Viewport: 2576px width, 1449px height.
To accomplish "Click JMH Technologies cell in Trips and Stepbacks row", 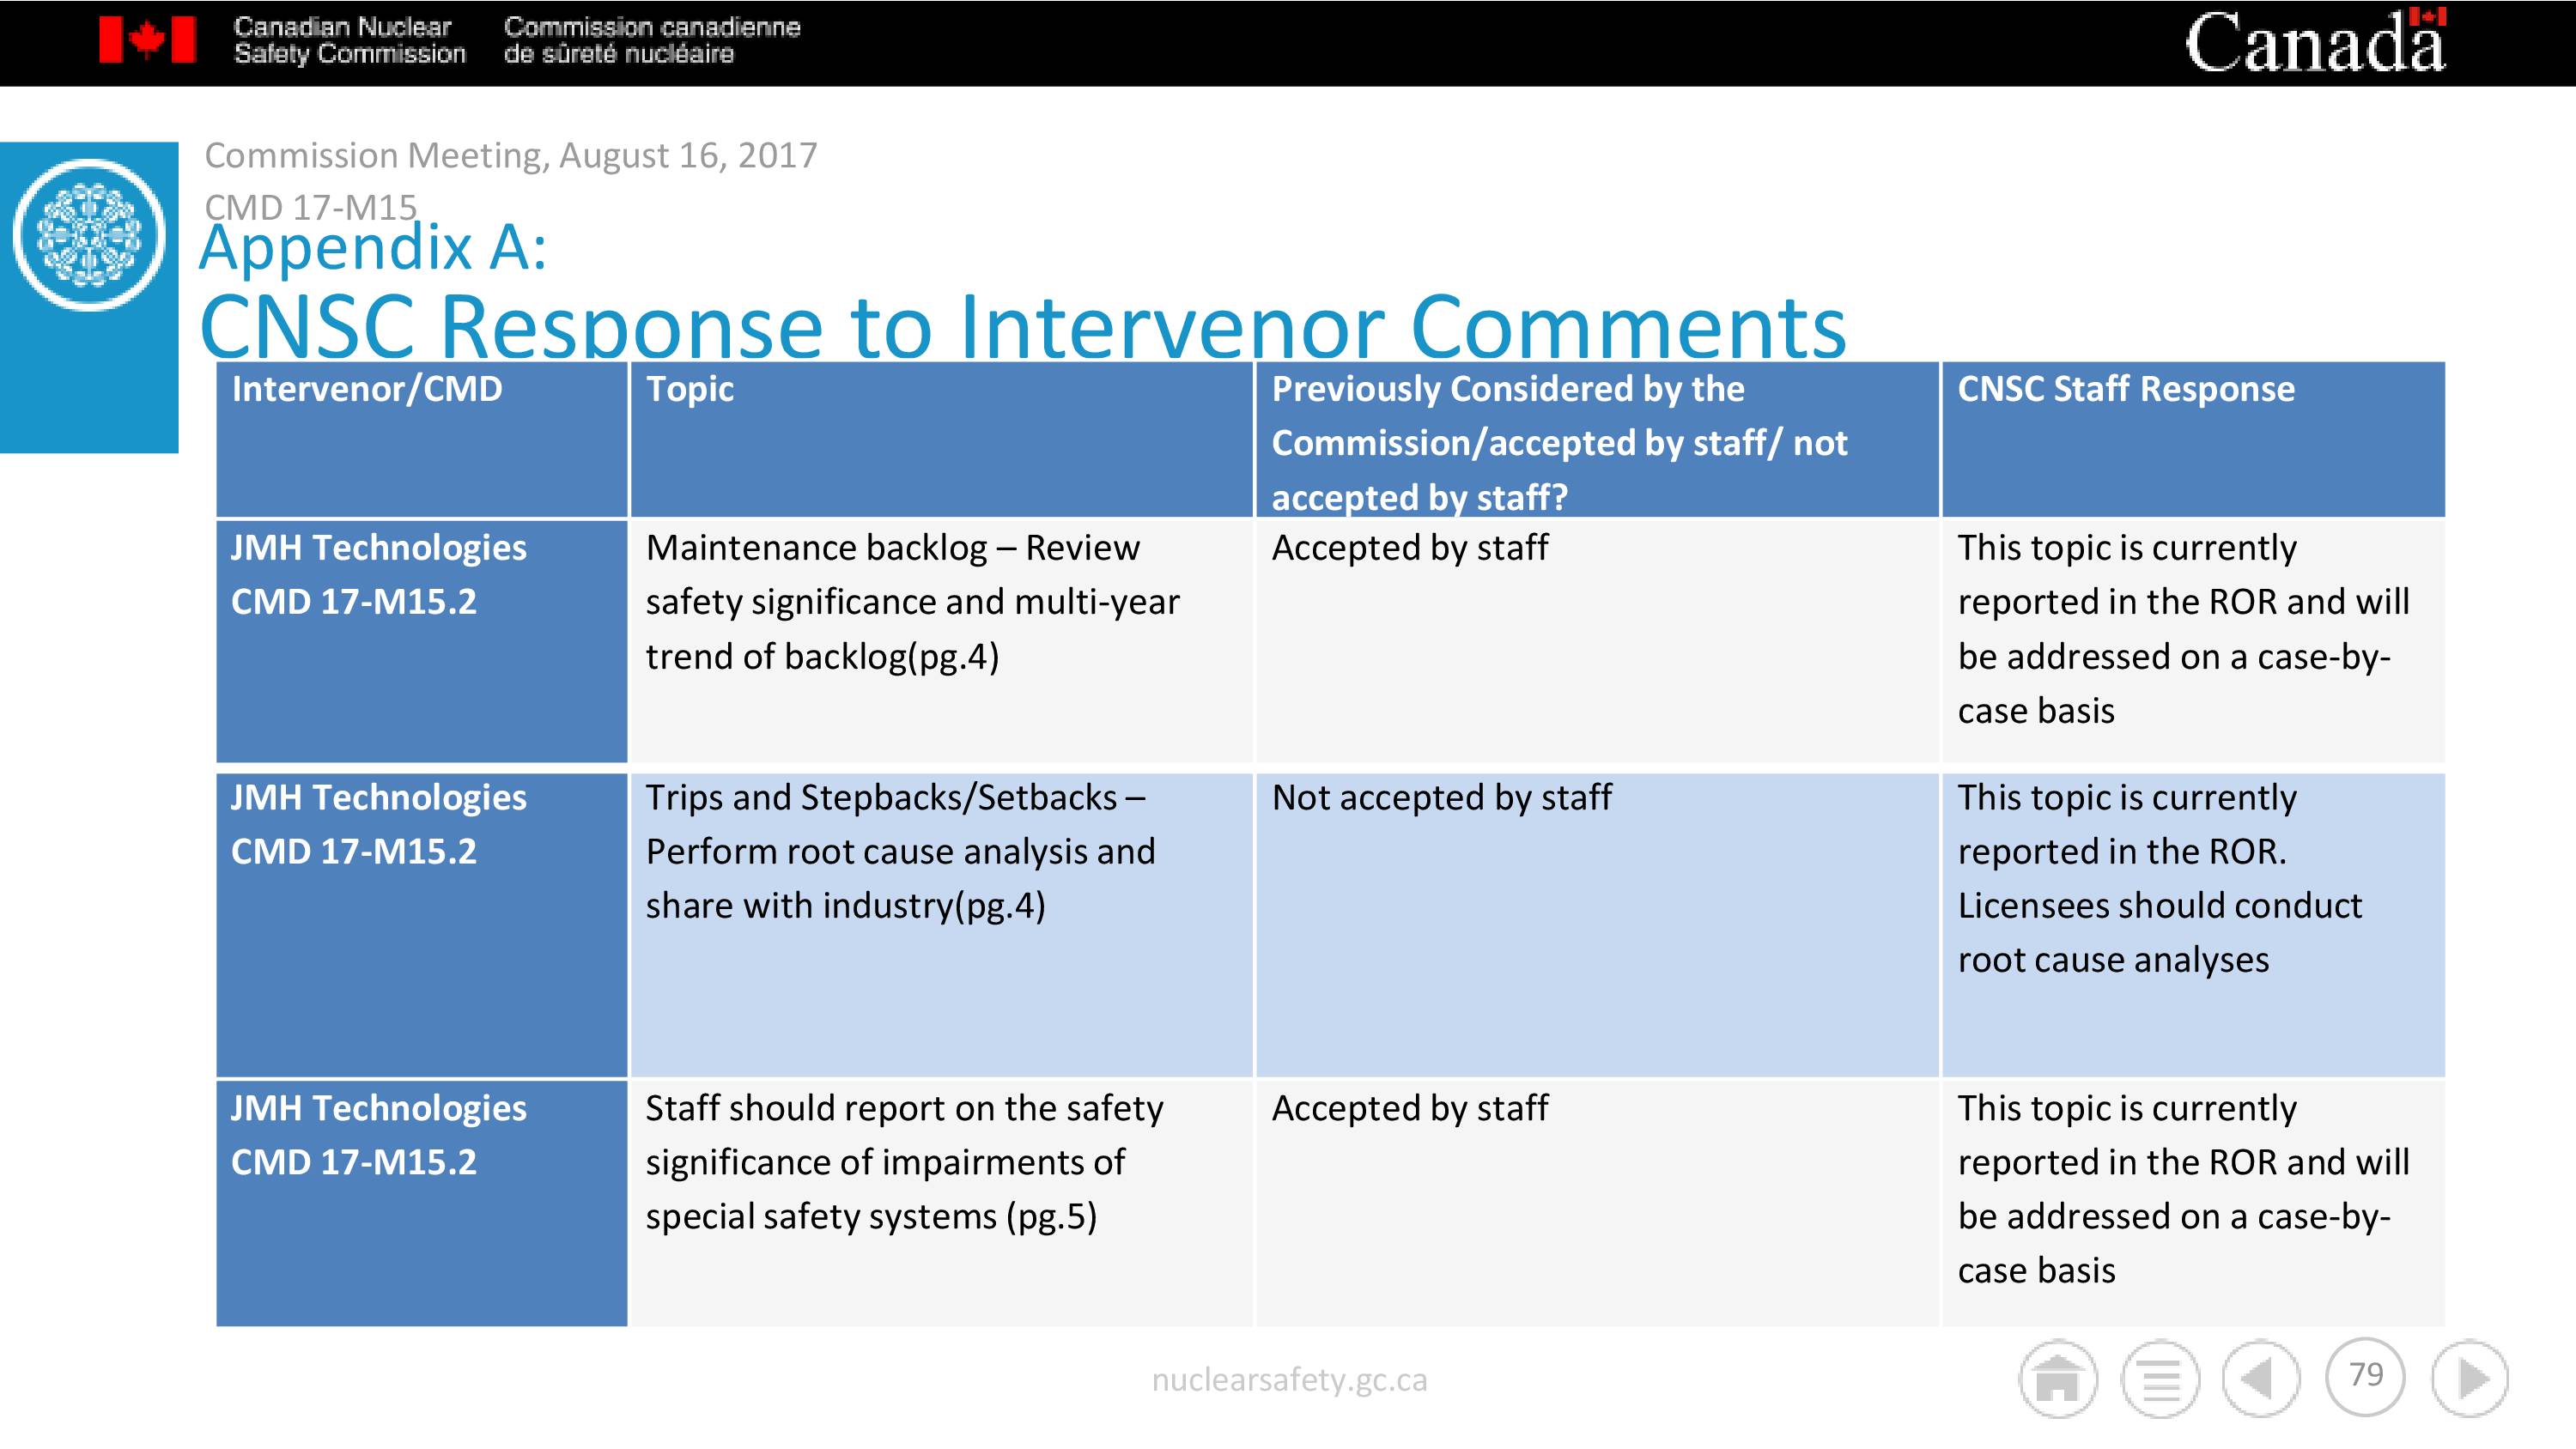I will (422, 925).
